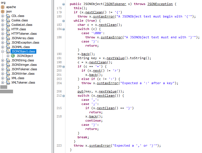Image resolution: width=202 pixels, height=153 pixels.
Task: Click the JSONArray.class file icon
Action: (8, 38)
